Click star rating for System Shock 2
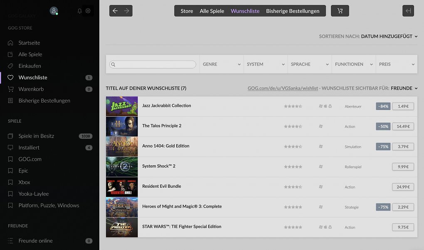Viewport: 424px width, 250px height. coord(293,167)
